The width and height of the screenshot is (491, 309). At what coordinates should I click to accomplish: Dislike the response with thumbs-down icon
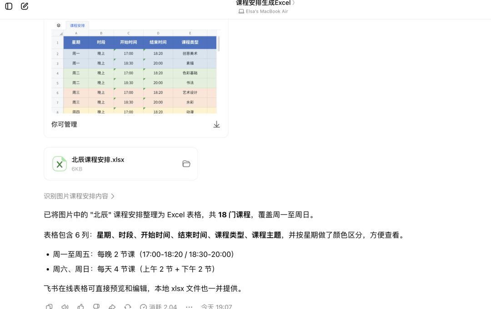96,306
